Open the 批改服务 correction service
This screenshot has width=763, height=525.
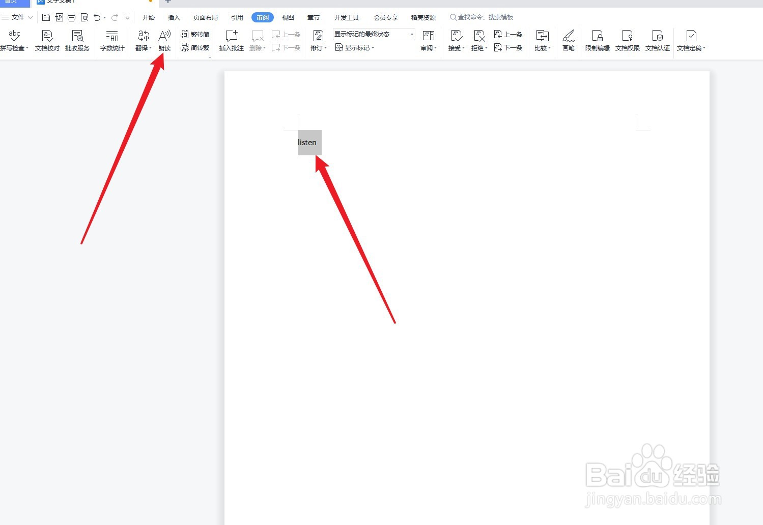pyautogui.click(x=77, y=41)
